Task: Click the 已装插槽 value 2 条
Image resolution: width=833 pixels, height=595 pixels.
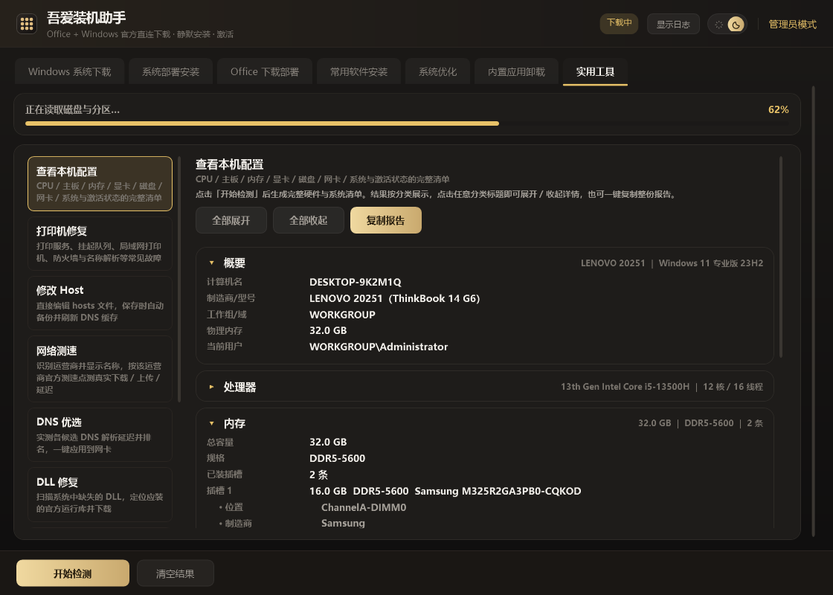Action: [x=319, y=475]
